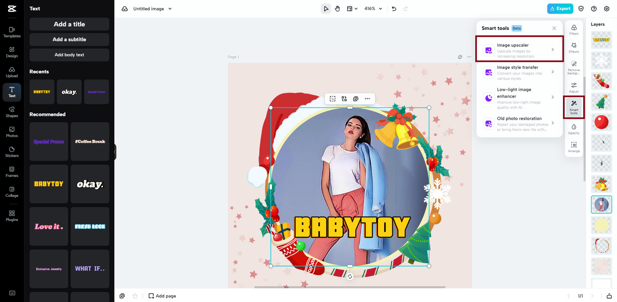Click Add a title button

coord(69,24)
